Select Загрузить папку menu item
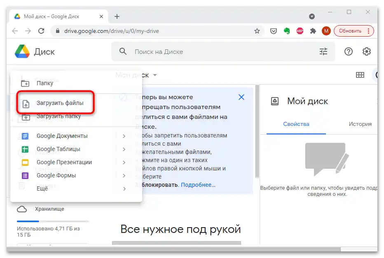This screenshot has height=258, width=384. point(76,116)
